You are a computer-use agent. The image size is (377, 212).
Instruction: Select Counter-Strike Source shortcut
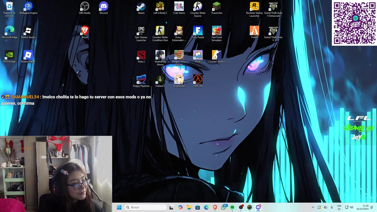pyautogui.click(x=198, y=9)
